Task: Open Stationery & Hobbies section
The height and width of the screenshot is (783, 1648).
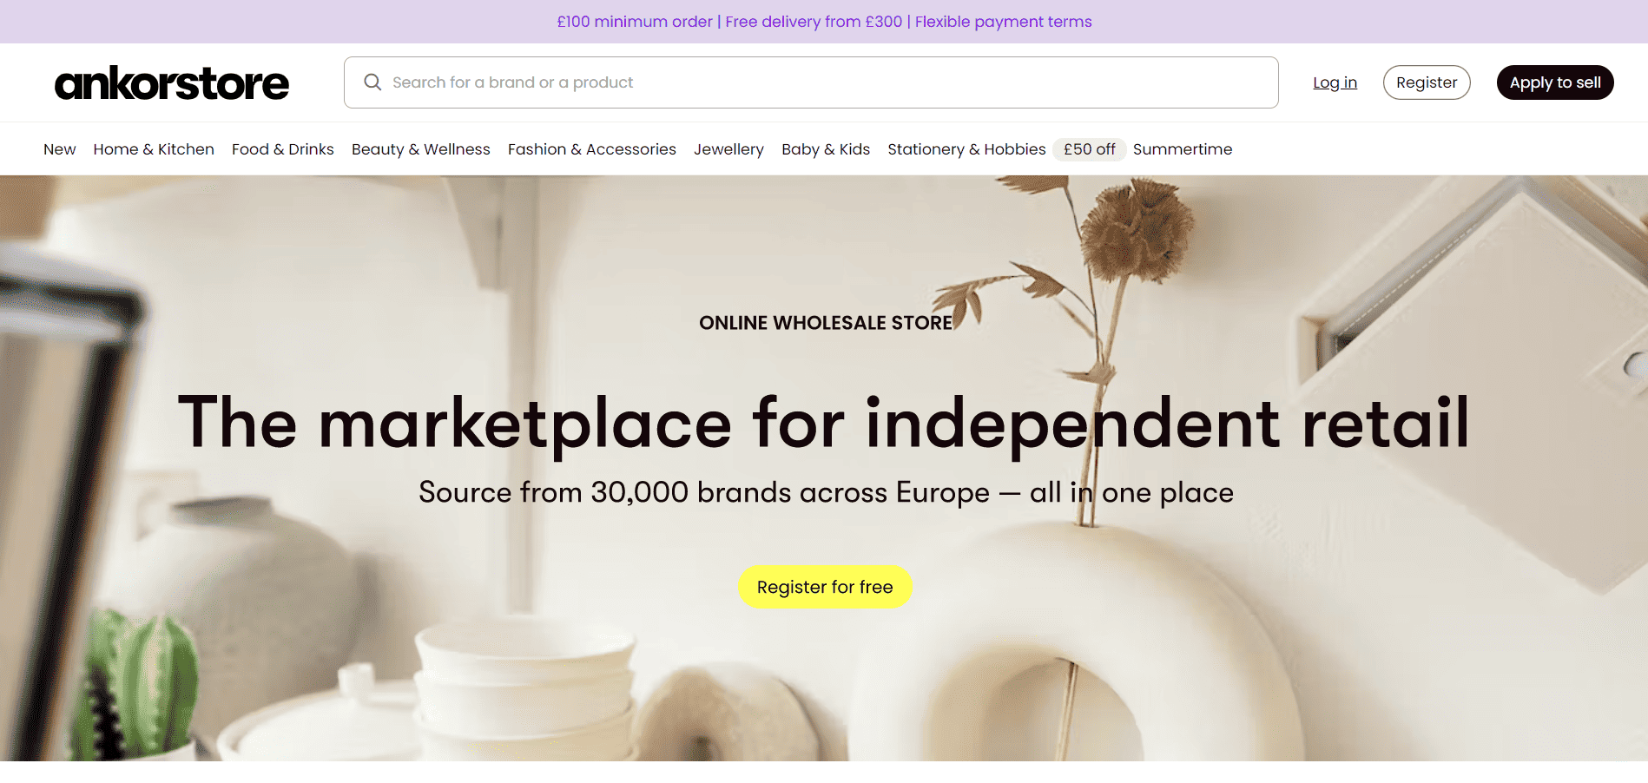Action: (x=966, y=148)
